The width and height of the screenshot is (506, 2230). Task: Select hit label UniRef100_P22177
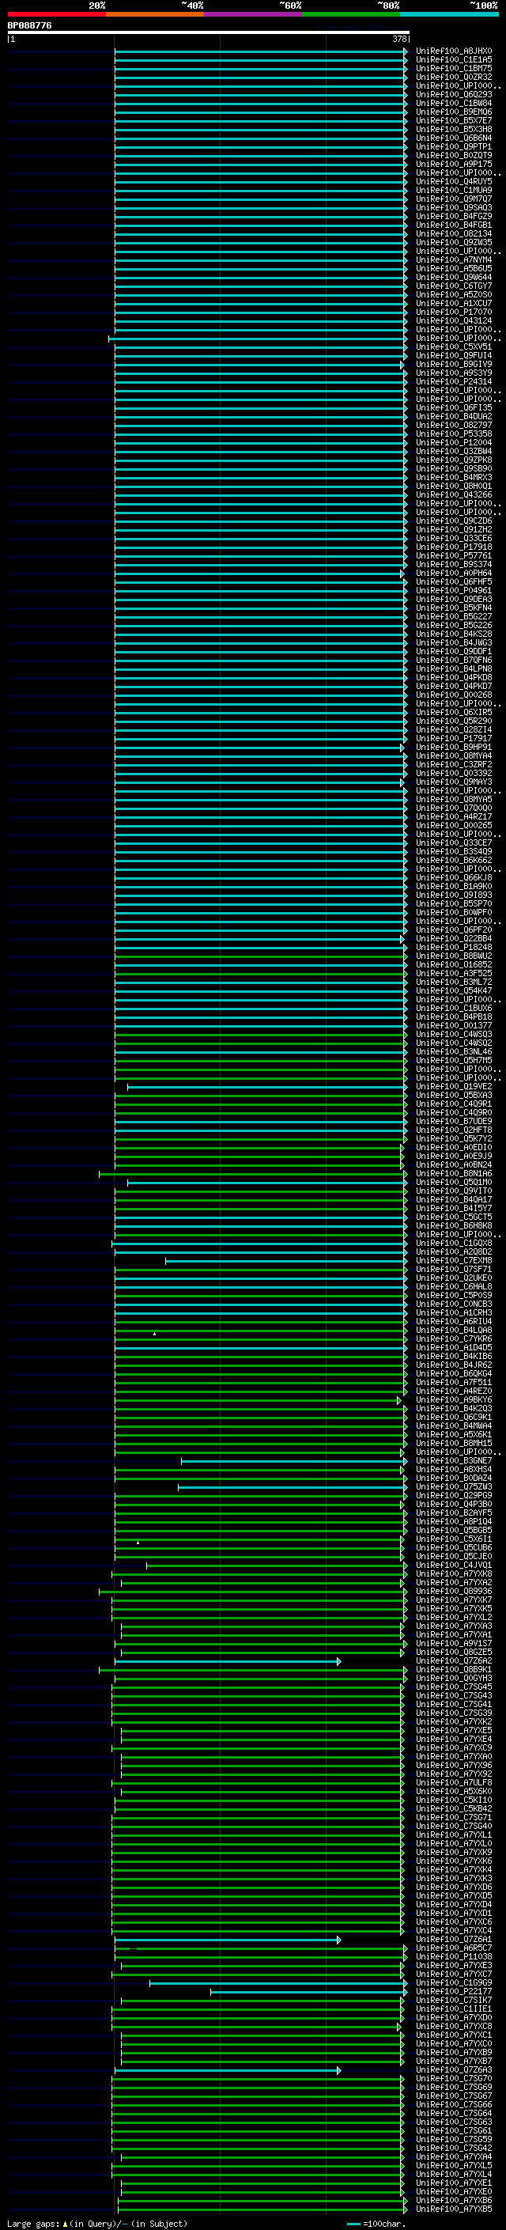point(454,1992)
